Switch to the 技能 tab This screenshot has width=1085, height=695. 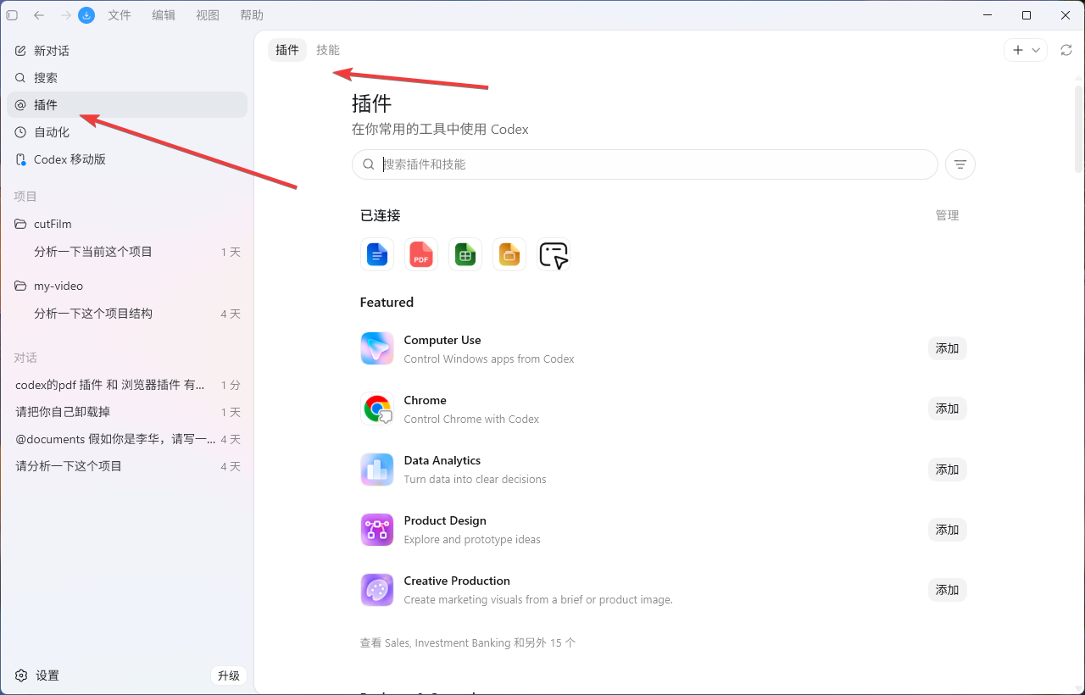coord(328,50)
